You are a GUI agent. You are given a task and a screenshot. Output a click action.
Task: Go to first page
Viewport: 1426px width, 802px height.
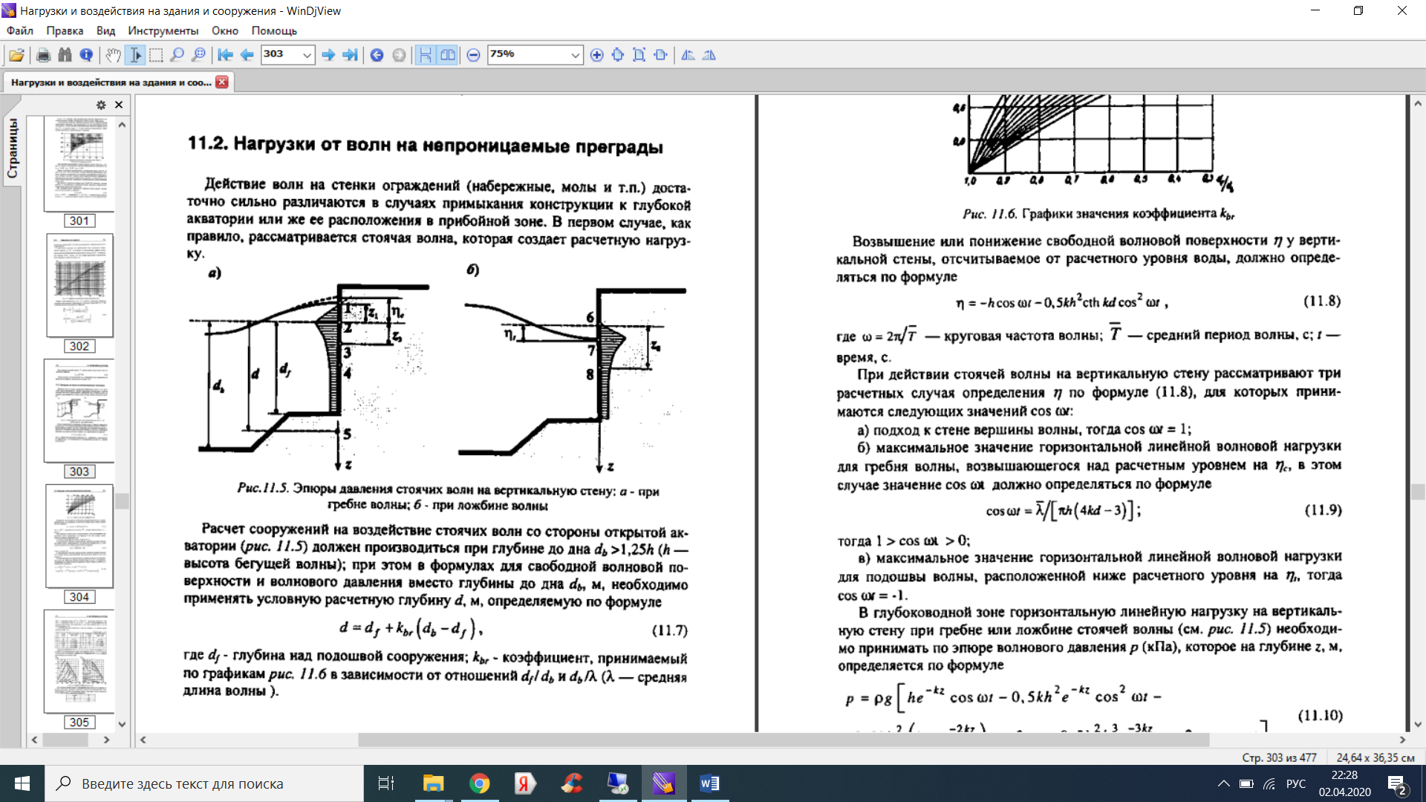pyautogui.click(x=226, y=55)
